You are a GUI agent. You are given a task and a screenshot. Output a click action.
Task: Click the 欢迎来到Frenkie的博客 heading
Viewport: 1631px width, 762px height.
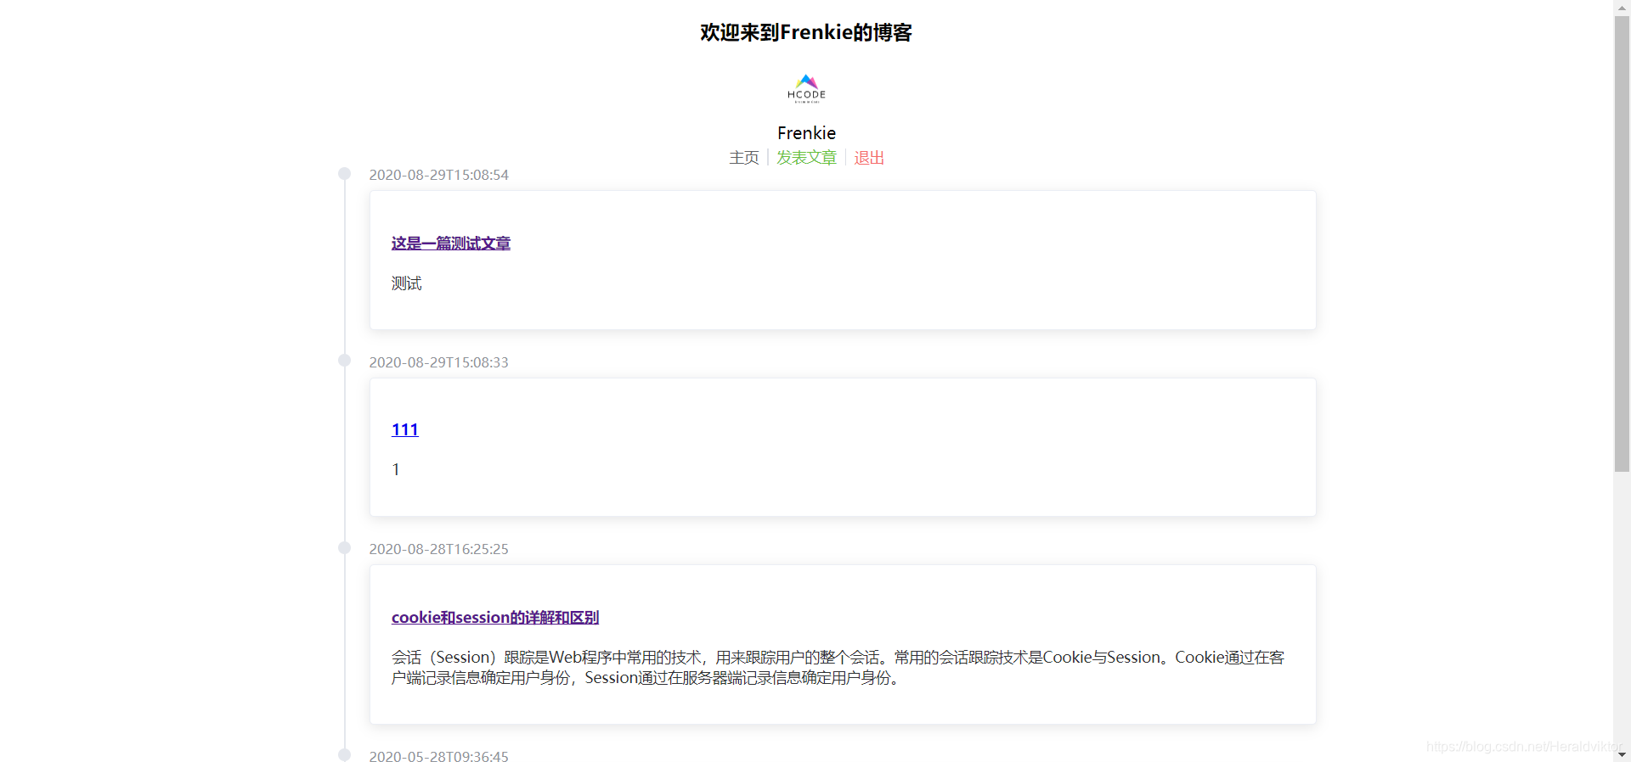[x=806, y=32]
